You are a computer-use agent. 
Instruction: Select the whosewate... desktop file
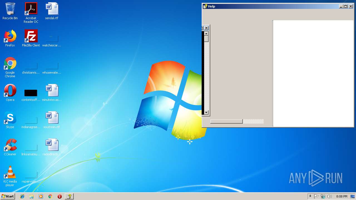(52, 68)
